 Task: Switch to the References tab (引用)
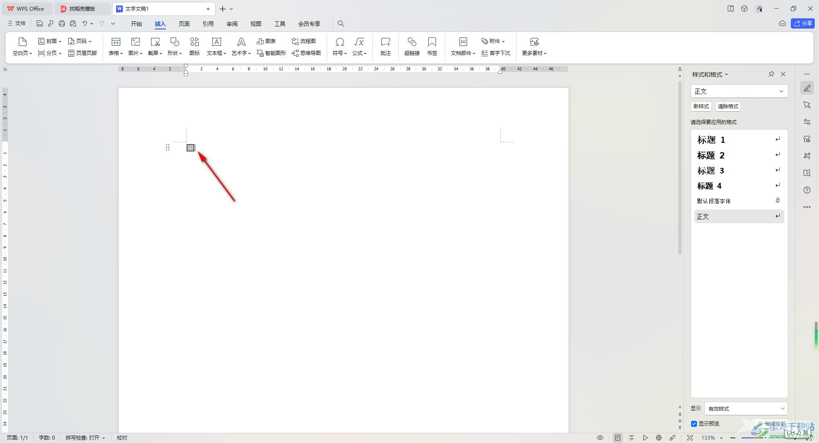coord(208,24)
